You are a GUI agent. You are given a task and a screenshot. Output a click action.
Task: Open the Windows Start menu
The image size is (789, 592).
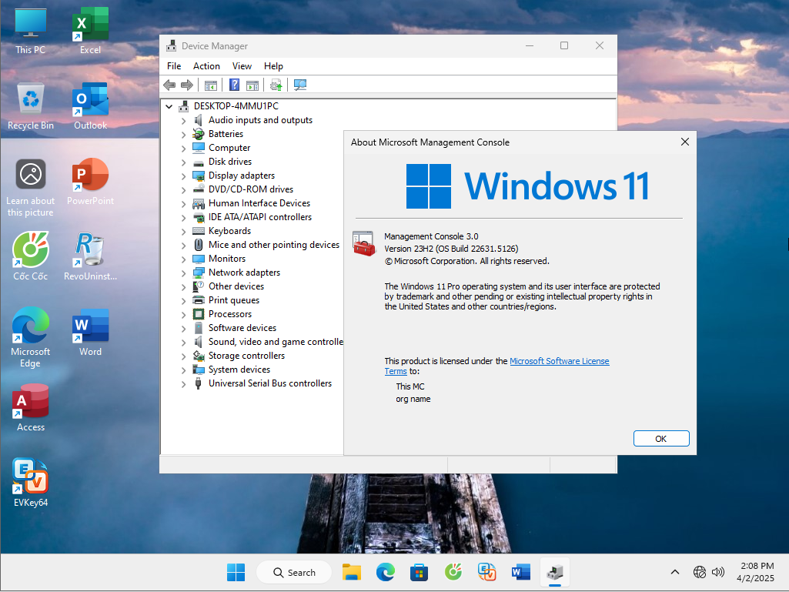click(236, 572)
